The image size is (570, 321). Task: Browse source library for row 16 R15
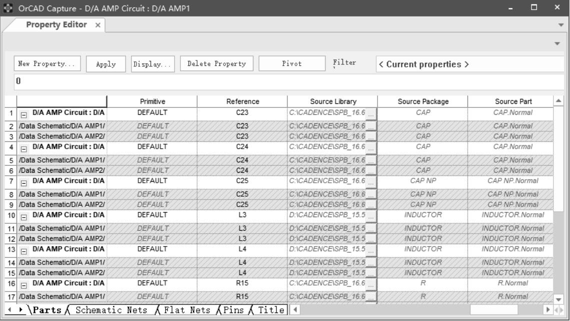point(371,285)
